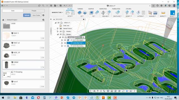Image resolution: width=179 pixels, height=100 pixels.
Task: Open Windows Start menu
Action: [x=3, y=97]
